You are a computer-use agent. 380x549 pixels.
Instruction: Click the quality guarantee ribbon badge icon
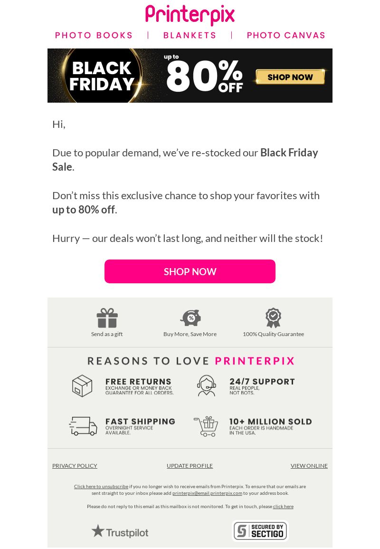pyautogui.click(x=273, y=318)
